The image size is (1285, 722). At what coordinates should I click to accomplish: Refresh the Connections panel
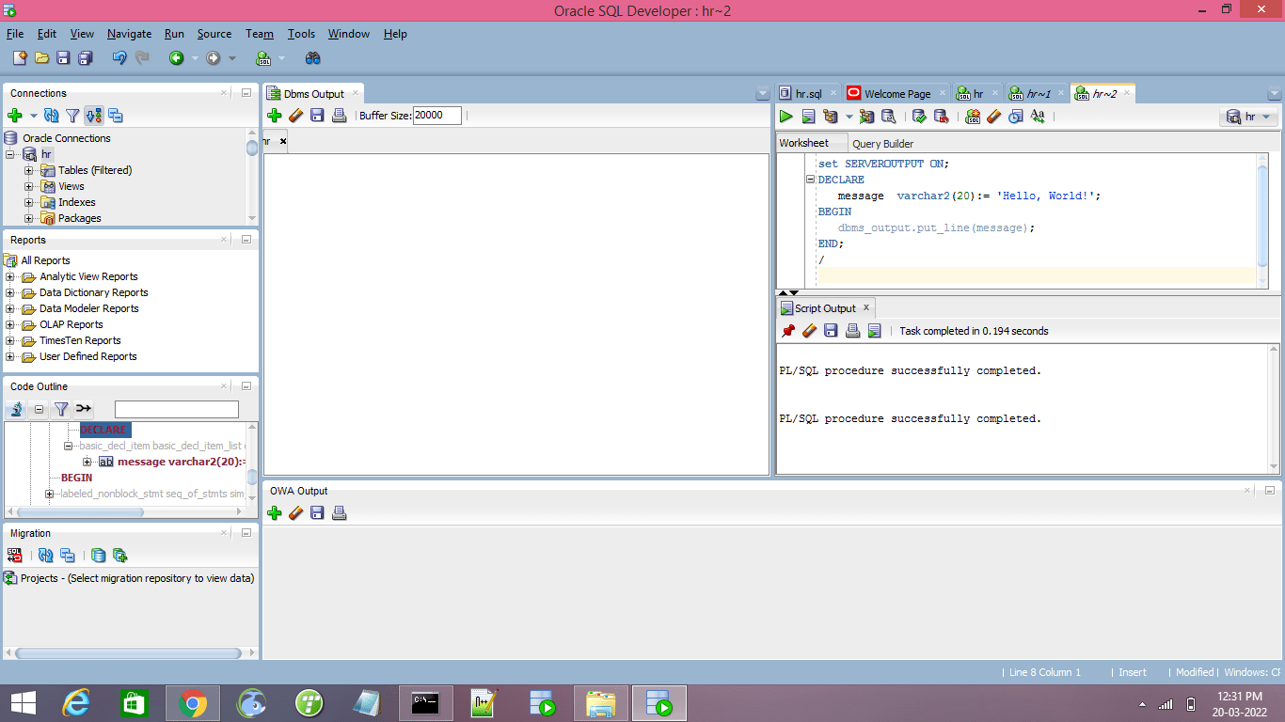click(52, 116)
